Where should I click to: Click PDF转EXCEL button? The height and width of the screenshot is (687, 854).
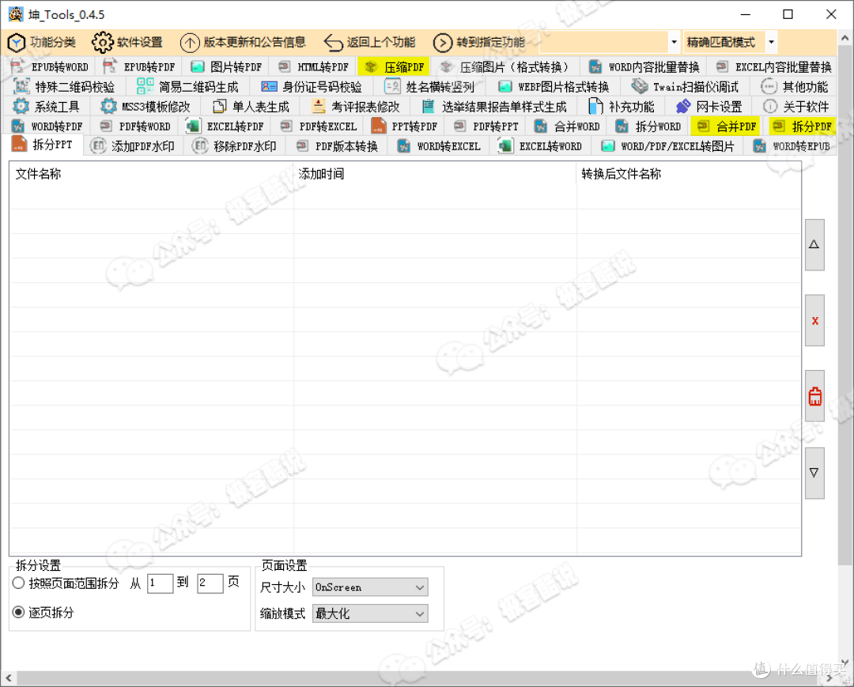318,126
